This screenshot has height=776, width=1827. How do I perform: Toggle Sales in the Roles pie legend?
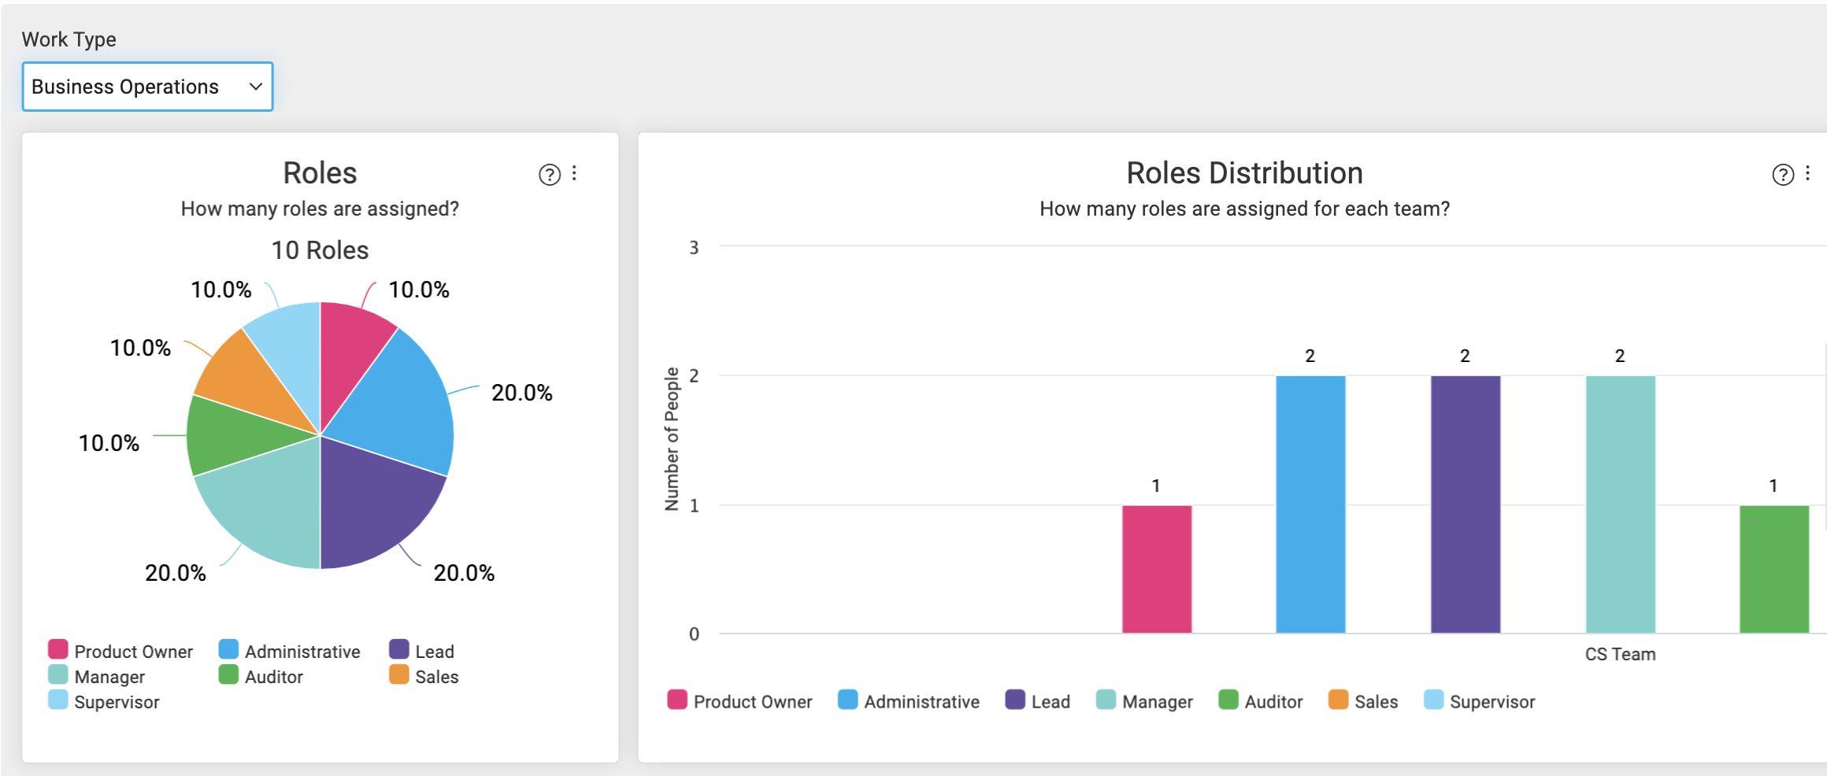pos(424,676)
